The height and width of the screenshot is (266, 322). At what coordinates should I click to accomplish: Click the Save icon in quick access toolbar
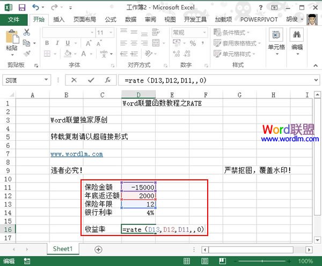tap(22, 7)
